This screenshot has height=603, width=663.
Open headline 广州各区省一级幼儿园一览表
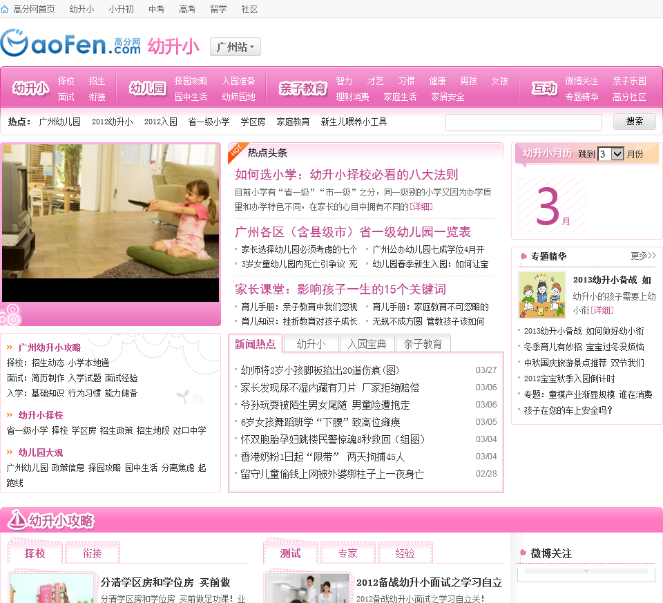click(x=353, y=231)
